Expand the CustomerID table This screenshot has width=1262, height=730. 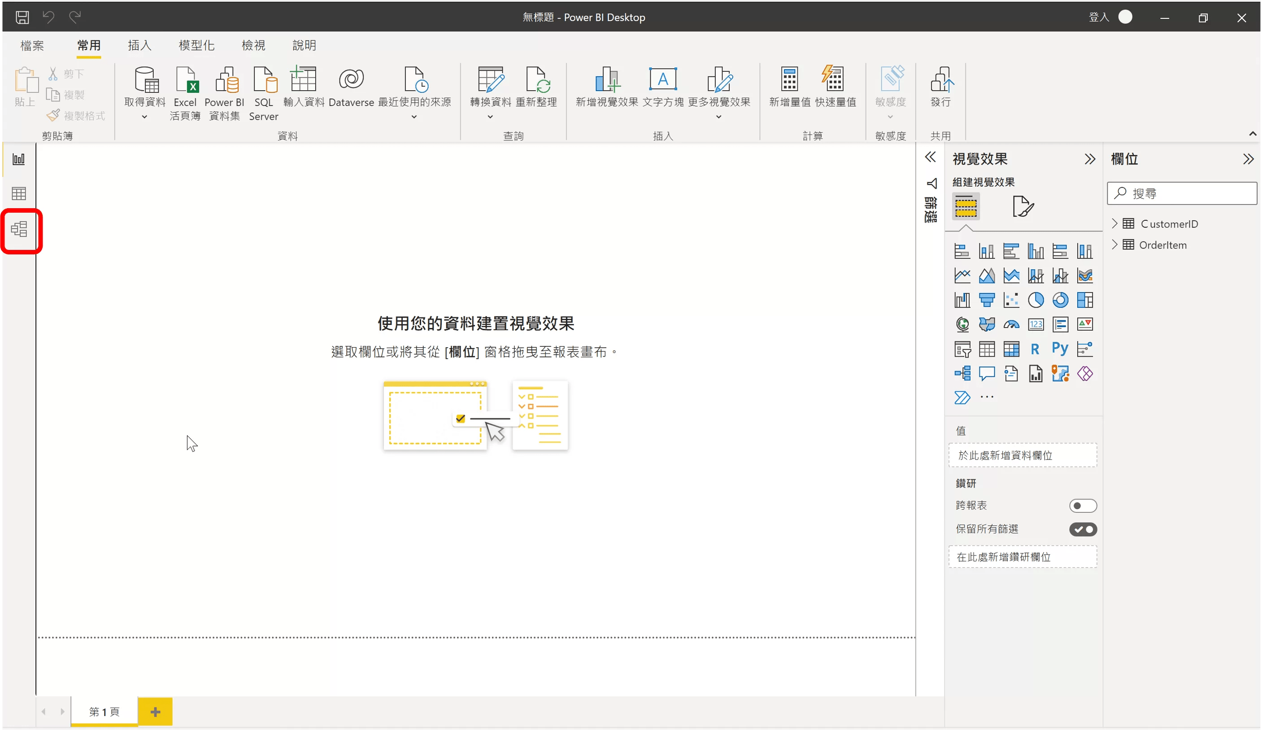tap(1115, 223)
